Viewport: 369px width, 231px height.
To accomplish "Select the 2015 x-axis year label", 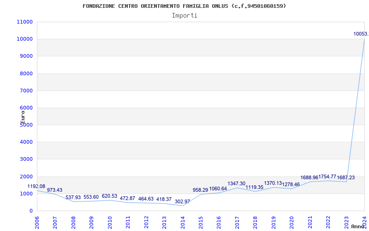I will (x=201, y=222).
